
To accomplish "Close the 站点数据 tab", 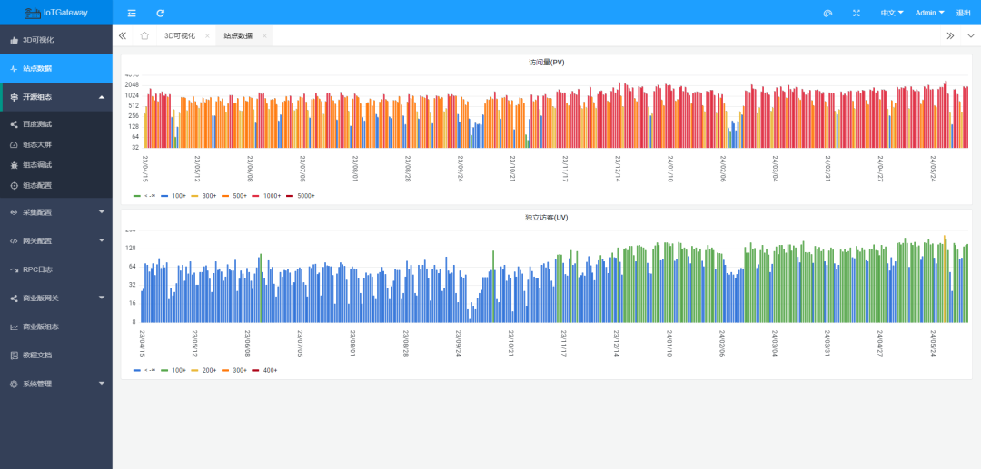I will click(264, 35).
